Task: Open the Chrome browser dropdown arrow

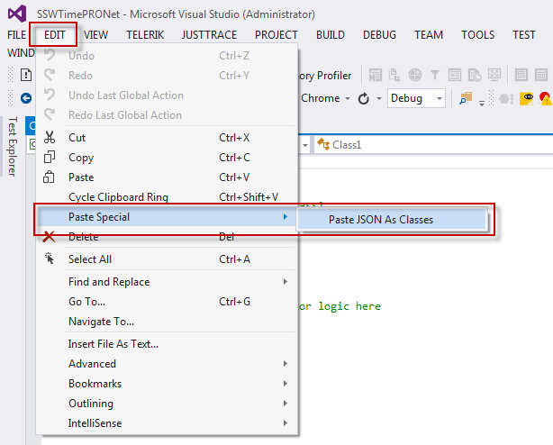Action: point(349,98)
